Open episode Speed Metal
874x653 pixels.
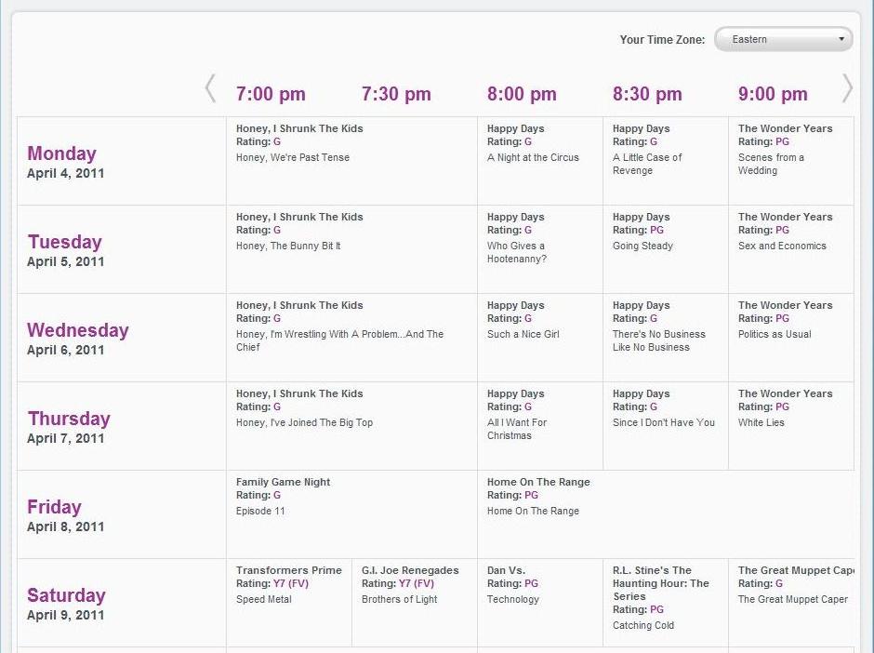(264, 599)
